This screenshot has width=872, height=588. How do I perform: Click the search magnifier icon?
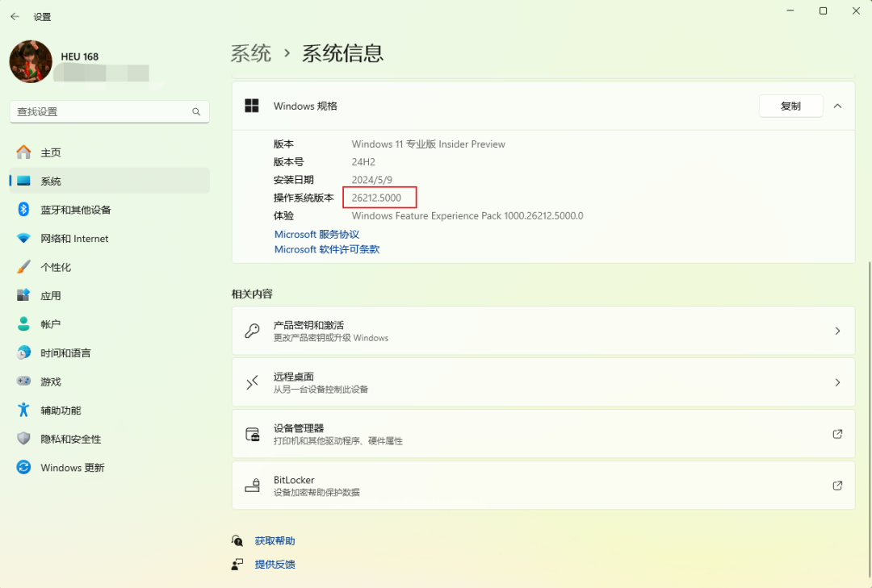[x=196, y=111]
